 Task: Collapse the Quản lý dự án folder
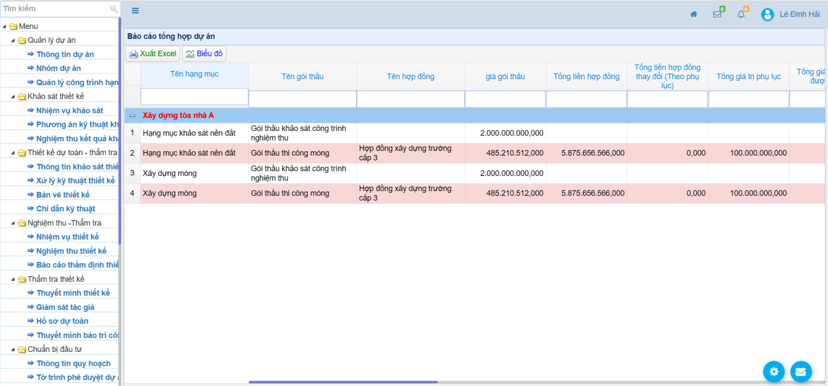tap(13, 40)
